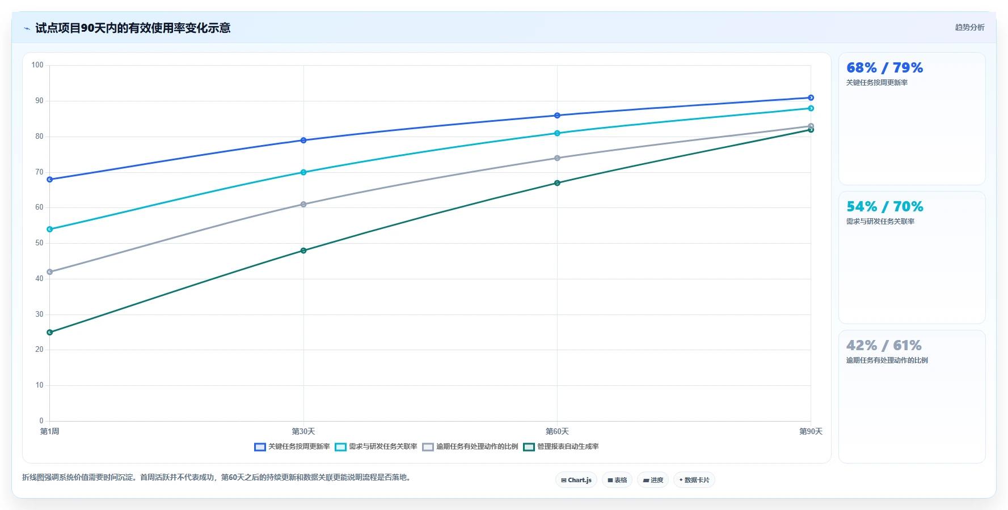Select the dark blue data point at 第1周
This screenshot has height=510, width=1008.
[x=50, y=180]
